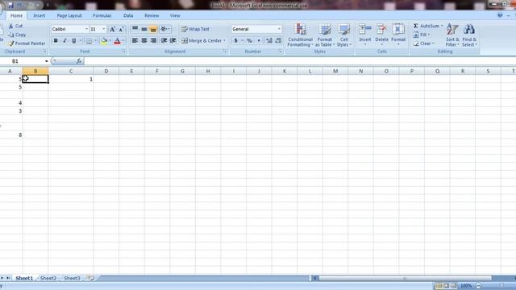Viewport: 516px width, 290px height.
Task: Toggle middle align
Action: point(144,29)
